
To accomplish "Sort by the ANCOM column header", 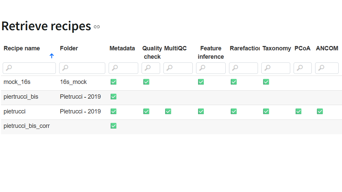I will [327, 48].
